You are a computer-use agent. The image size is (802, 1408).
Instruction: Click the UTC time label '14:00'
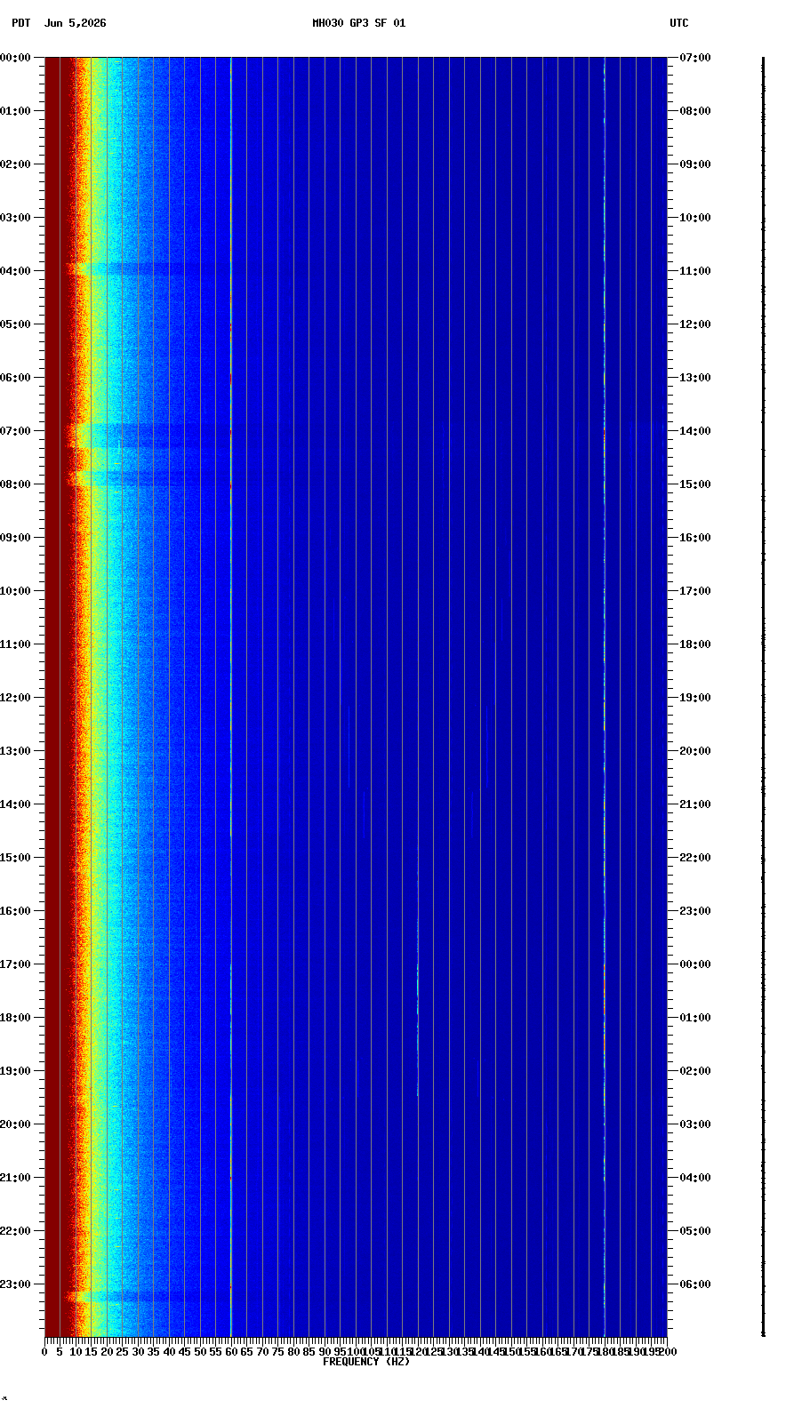[x=695, y=431]
